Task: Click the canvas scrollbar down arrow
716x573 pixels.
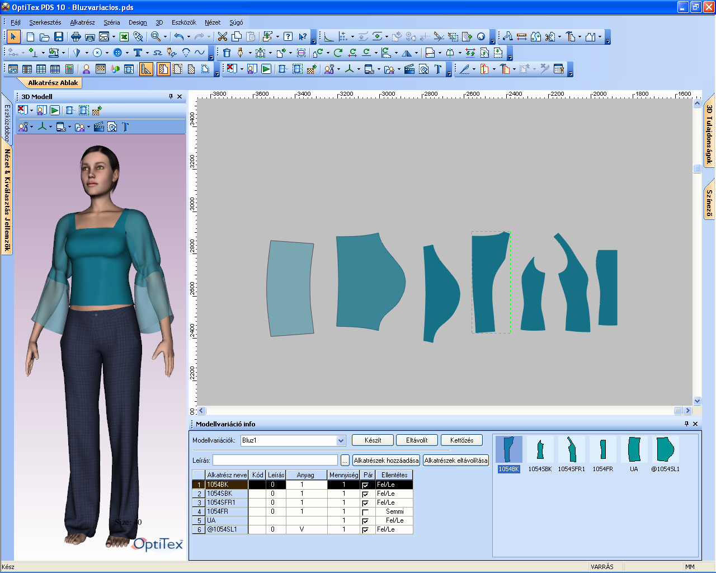Action: (x=697, y=401)
